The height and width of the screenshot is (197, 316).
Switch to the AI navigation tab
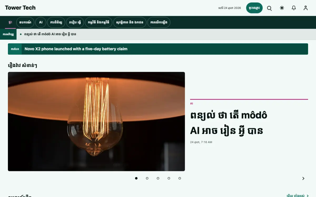[41, 22]
